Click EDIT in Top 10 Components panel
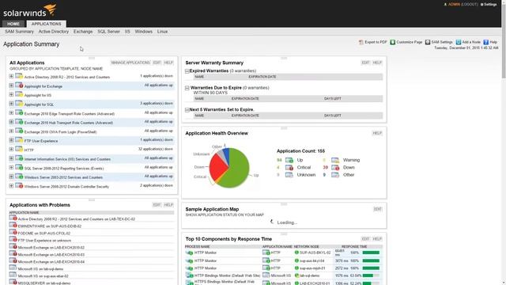 (x=365, y=239)
